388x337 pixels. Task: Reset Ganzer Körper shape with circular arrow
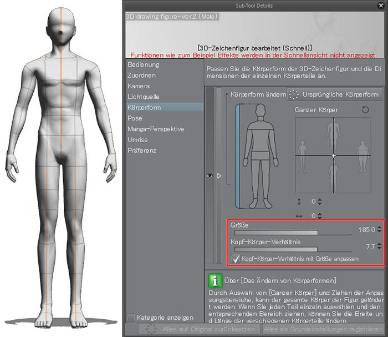pos(365,109)
